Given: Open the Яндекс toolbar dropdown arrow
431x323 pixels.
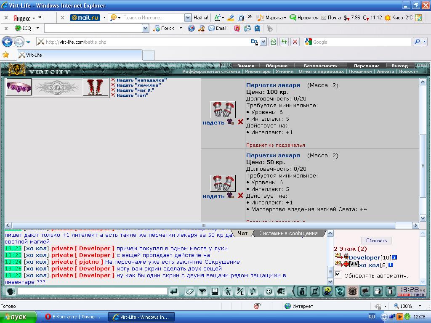Looking at the screenshot, I should pos(34,18).
